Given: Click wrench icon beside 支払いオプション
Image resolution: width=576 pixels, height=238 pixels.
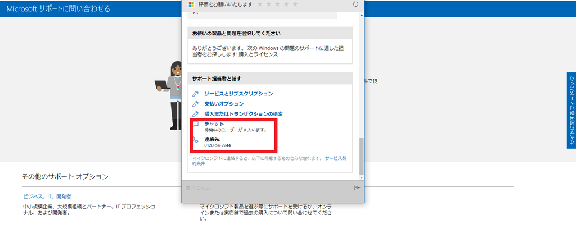Looking at the screenshot, I should (x=196, y=104).
